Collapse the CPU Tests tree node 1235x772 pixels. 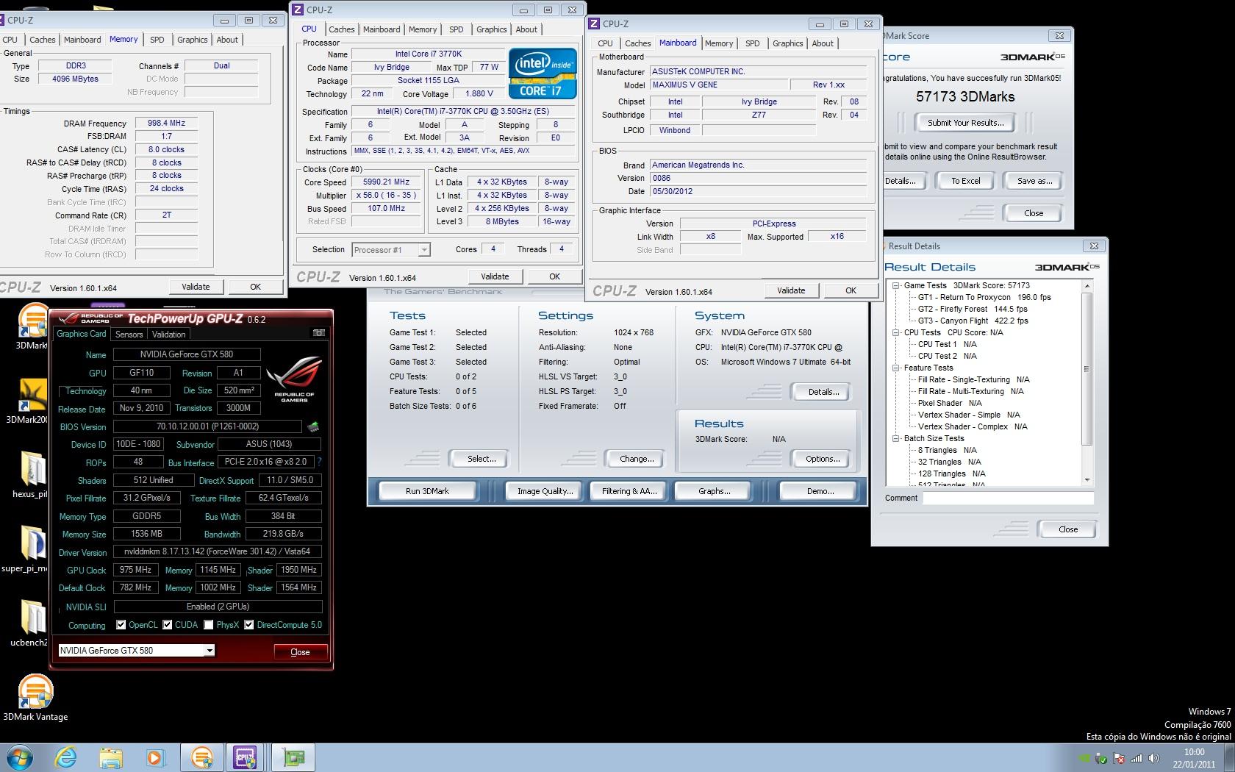(x=896, y=332)
